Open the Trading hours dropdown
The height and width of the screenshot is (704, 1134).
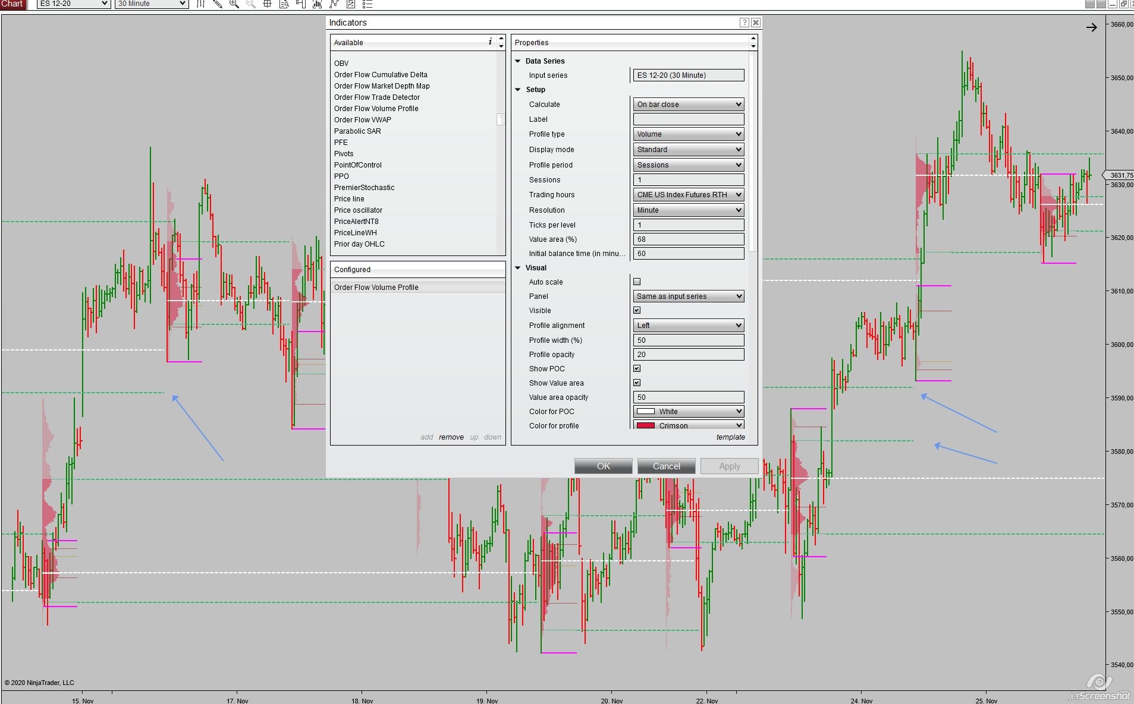pos(689,195)
